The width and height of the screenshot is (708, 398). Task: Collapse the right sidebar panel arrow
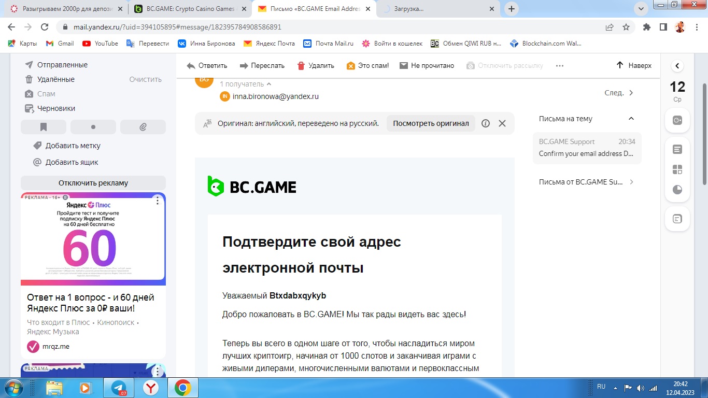click(x=677, y=66)
